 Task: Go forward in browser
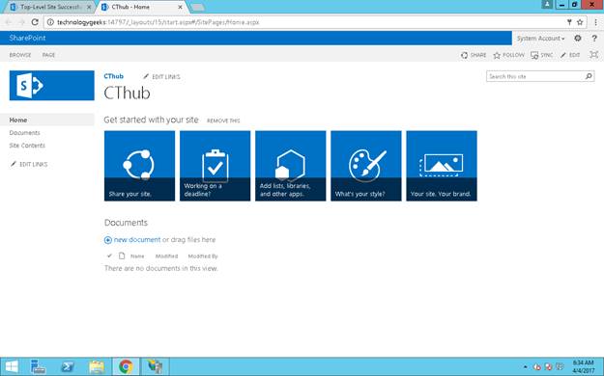[21, 22]
